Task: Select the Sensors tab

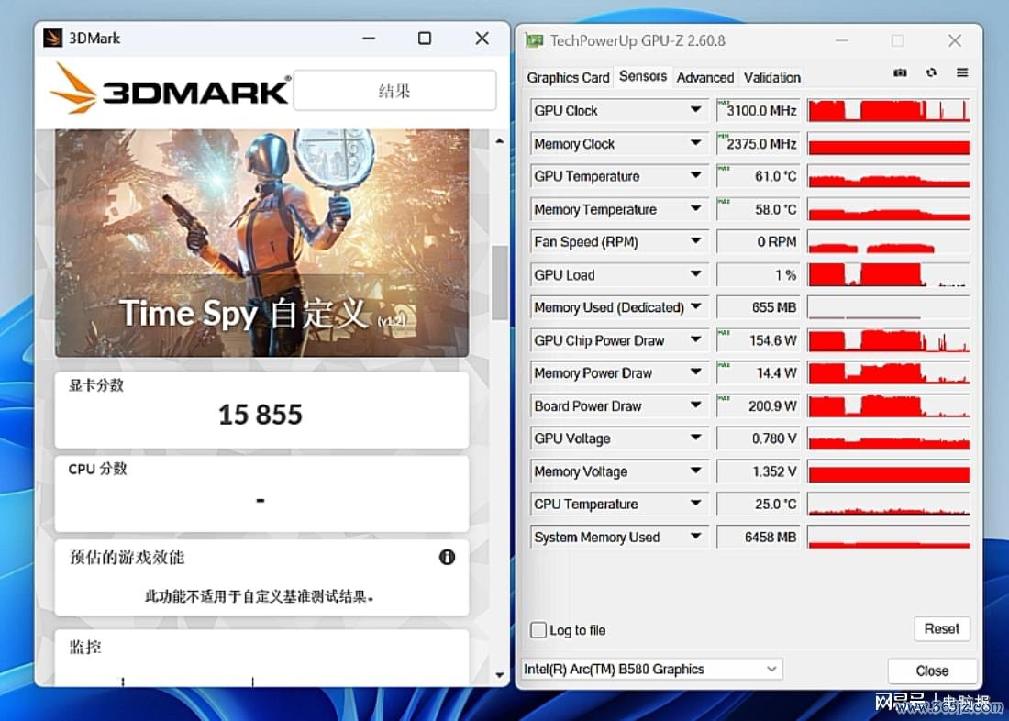Action: point(642,76)
